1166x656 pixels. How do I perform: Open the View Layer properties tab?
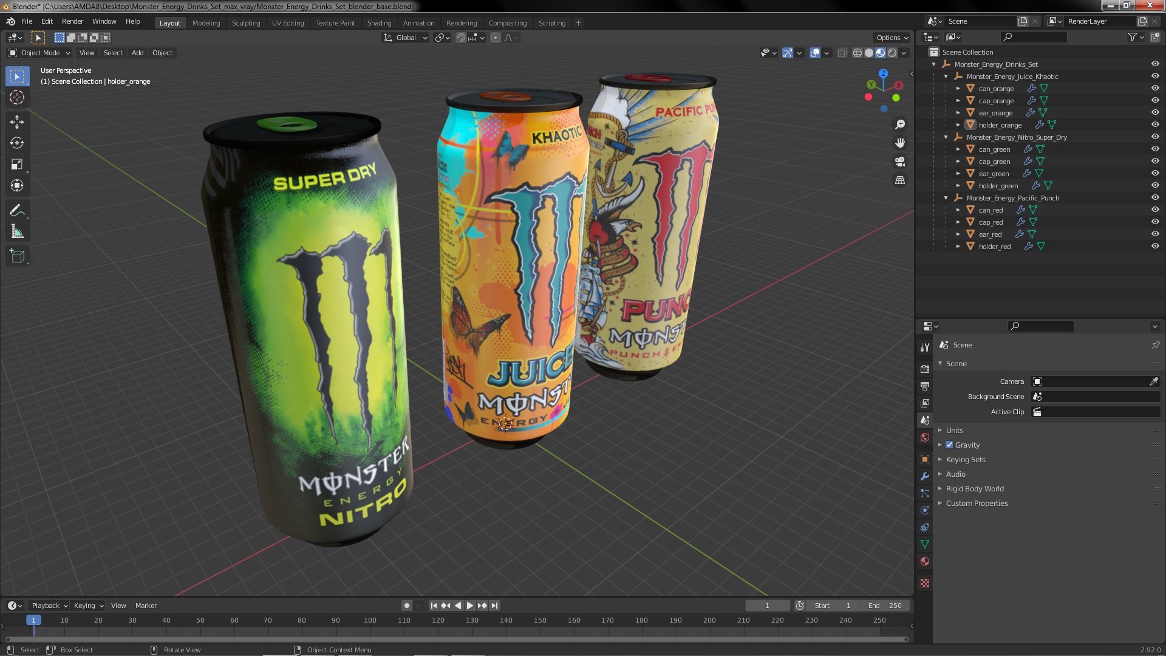pyautogui.click(x=925, y=403)
